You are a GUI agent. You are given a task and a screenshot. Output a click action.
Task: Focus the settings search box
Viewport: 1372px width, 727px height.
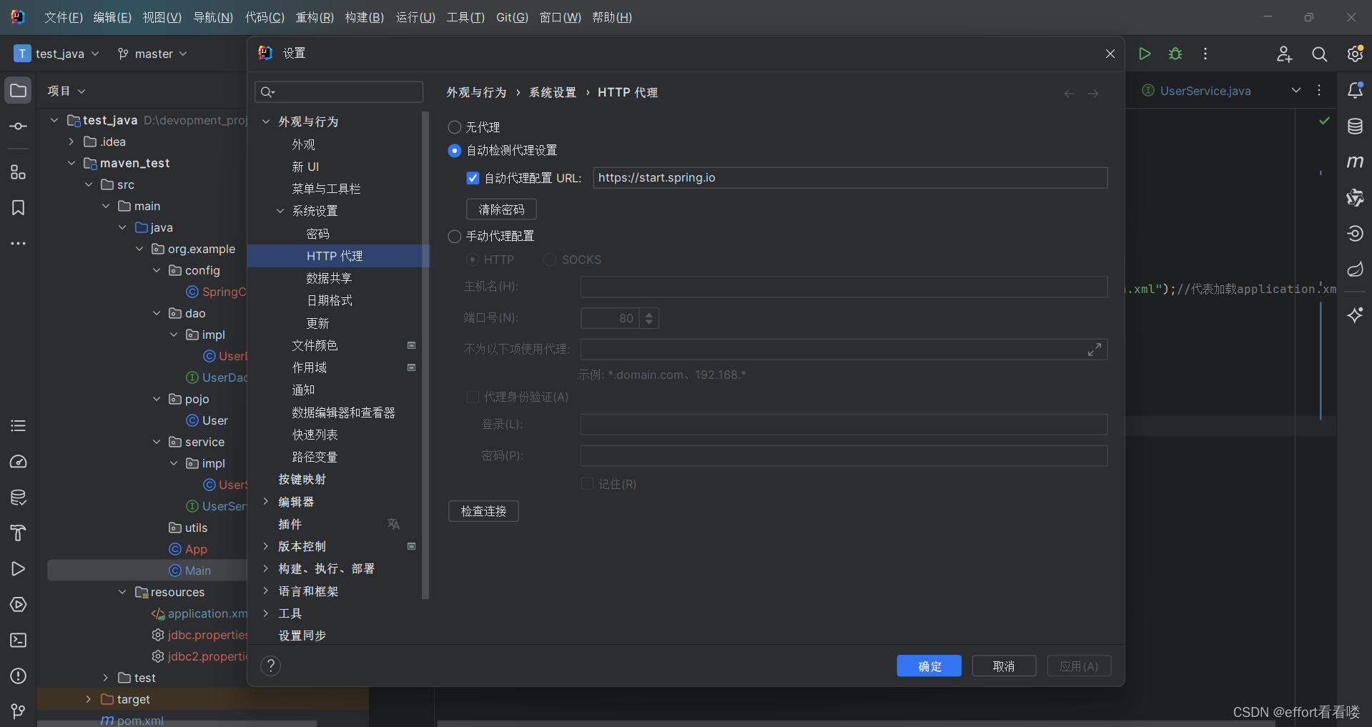(x=339, y=92)
